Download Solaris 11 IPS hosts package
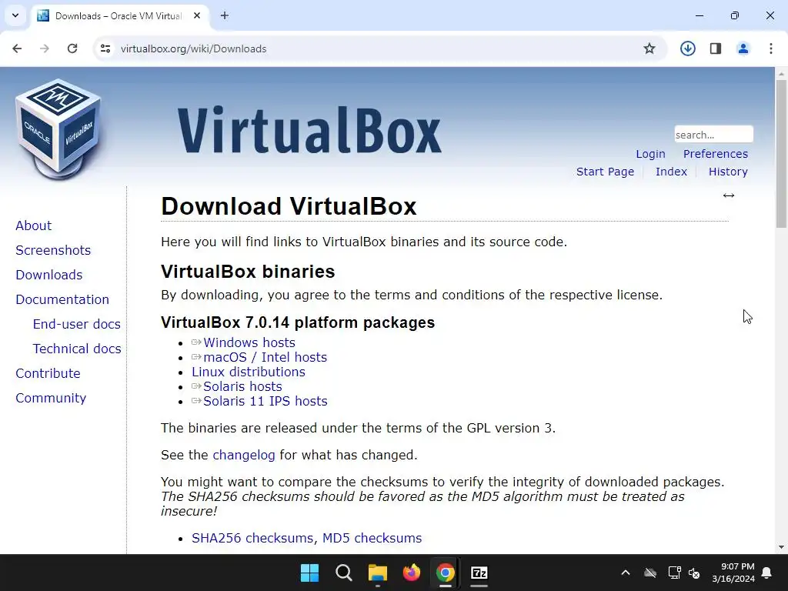This screenshot has width=788, height=591. [x=265, y=401]
